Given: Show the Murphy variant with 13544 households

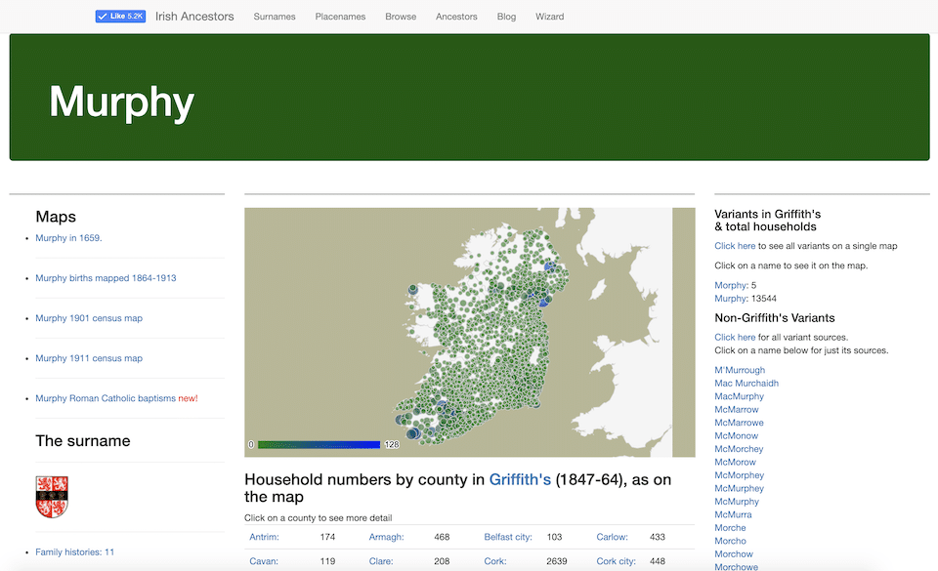Looking at the screenshot, I should pos(731,298).
